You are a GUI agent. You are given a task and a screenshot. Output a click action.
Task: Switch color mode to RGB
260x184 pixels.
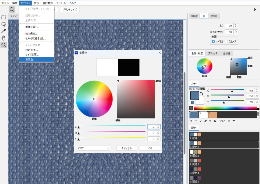pyautogui.click(x=191, y=89)
